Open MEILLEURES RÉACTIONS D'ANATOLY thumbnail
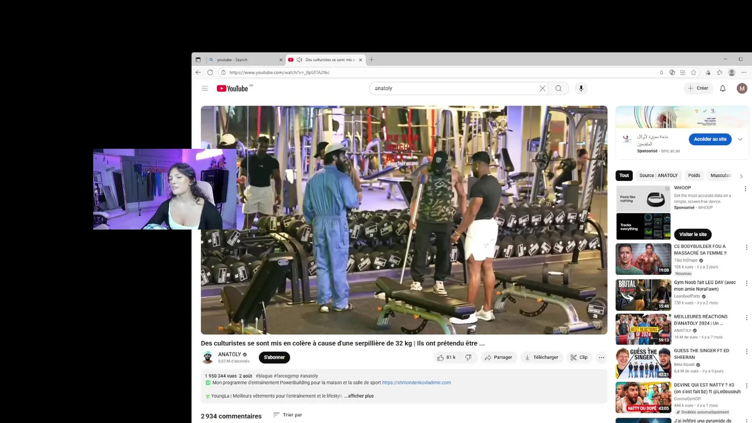Image resolution: width=752 pixels, height=423 pixels. pyautogui.click(x=643, y=329)
